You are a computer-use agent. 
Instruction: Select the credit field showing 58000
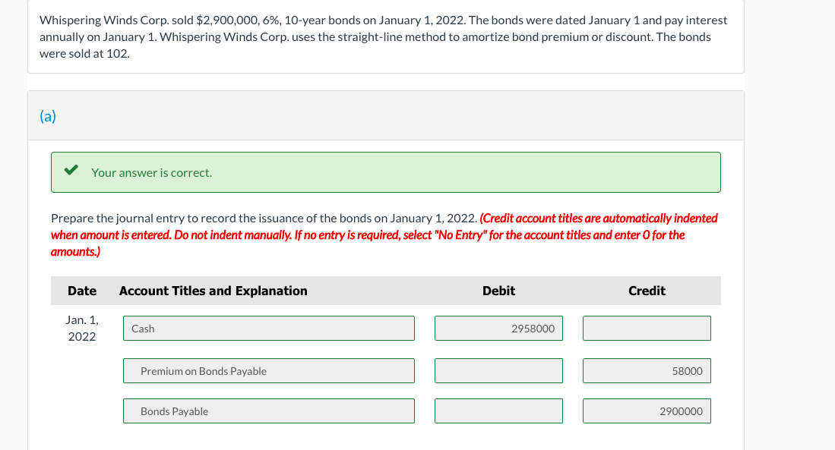click(x=647, y=371)
